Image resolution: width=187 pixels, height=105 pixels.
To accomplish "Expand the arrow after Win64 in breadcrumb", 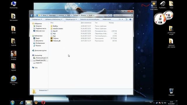I will 94,15.
